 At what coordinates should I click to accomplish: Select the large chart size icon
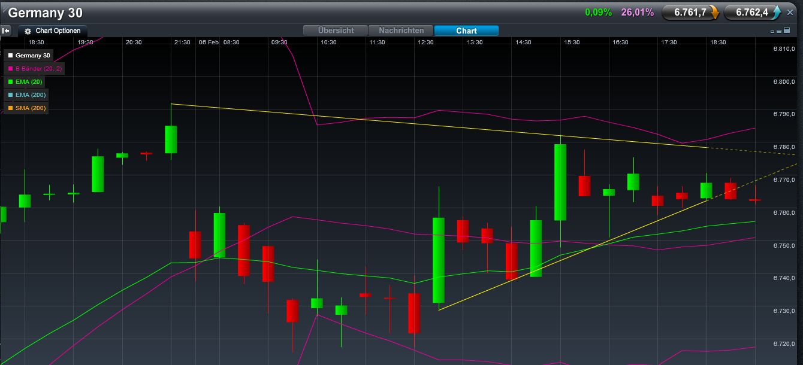point(787,31)
